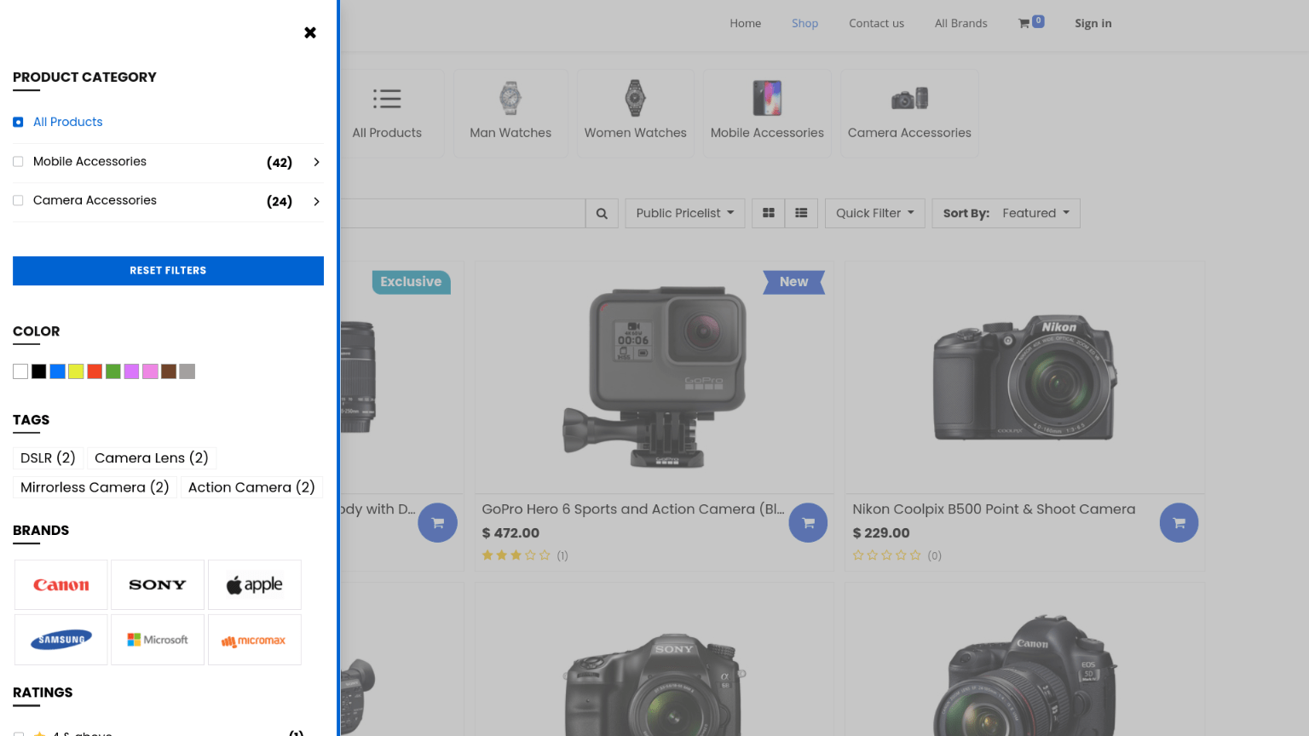The width and height of the screenshot is (1309, 736).
Task: Pick the black color swatch
Action: 39,371
